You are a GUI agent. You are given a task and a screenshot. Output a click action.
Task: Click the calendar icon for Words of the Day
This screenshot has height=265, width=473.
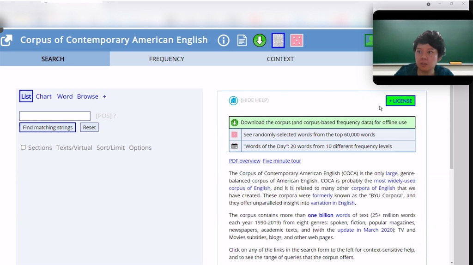(x=234, y=147)
